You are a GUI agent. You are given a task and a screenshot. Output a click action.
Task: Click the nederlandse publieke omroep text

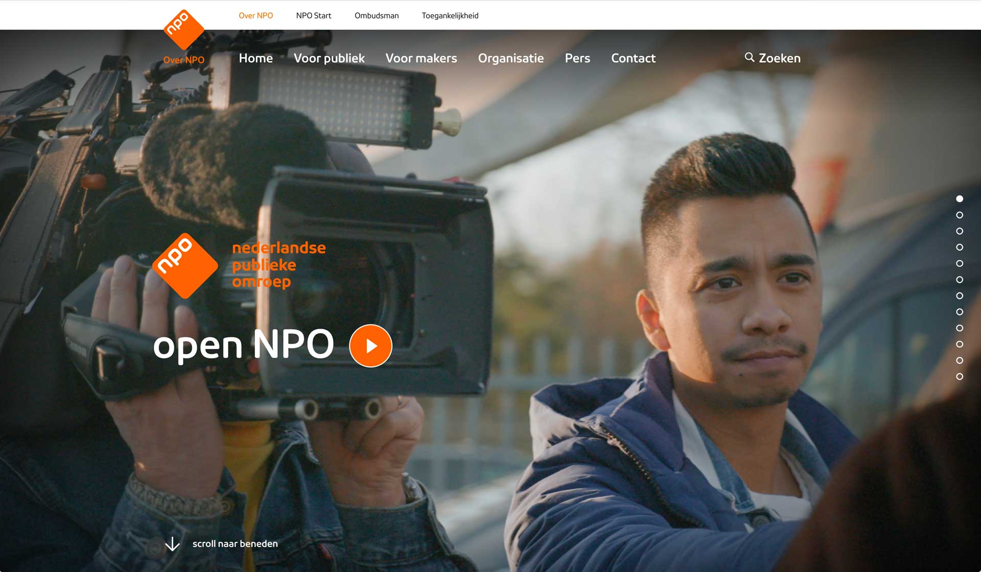pyautogui.click(x=279, y=265)
